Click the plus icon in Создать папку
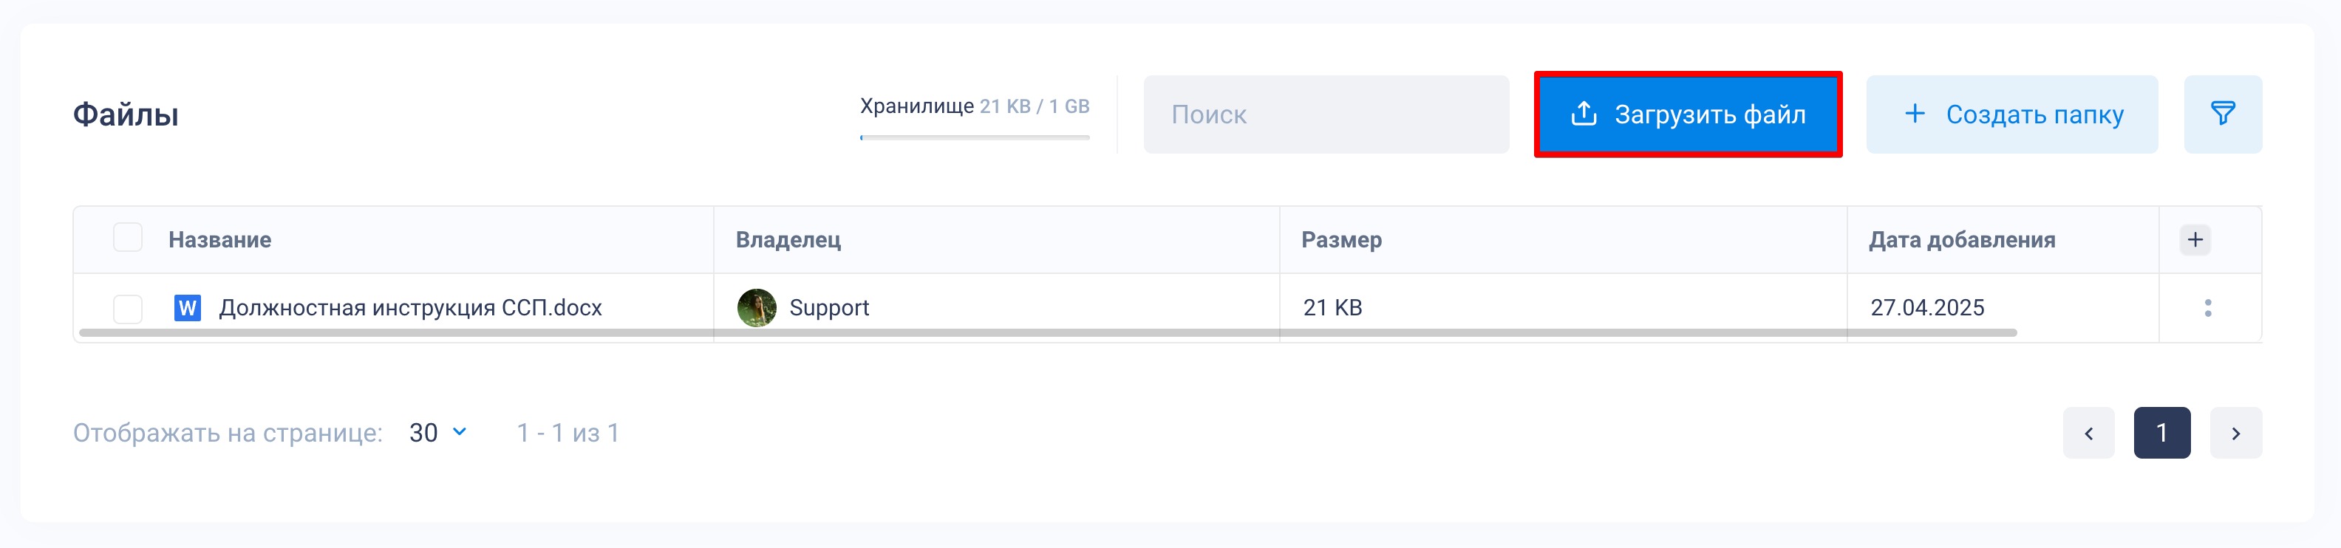This screenshot has width=2341, height=548. click(x=1914, y=114)
